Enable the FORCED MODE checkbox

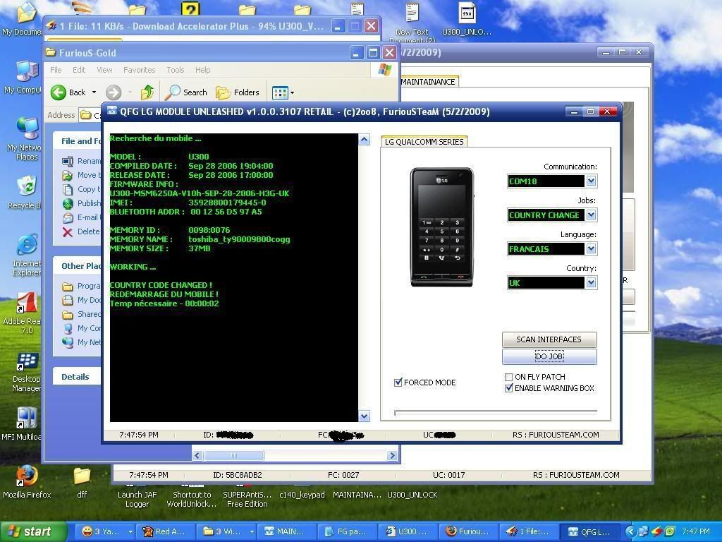tap(398, 382)
